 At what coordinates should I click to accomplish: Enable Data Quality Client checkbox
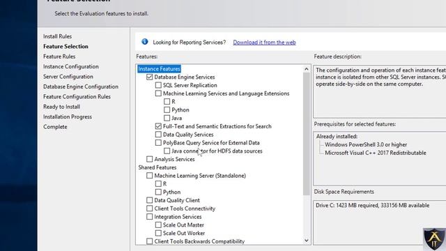[150, 200]
